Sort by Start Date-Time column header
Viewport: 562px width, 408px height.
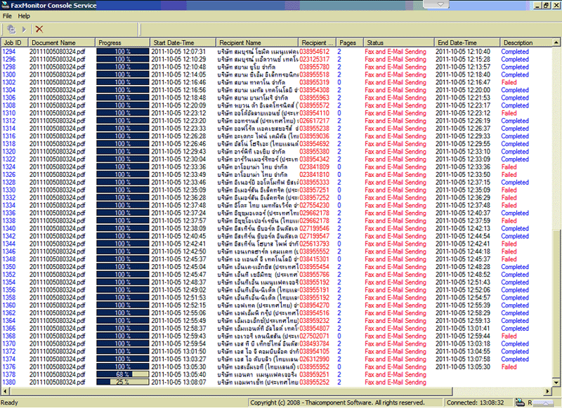pyautogui.click(x=183, y=43)
